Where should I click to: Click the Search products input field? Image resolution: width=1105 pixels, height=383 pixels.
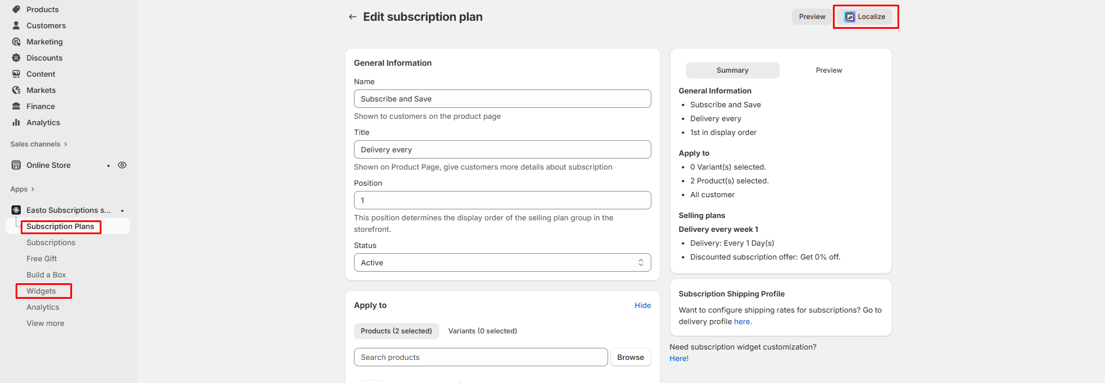480,358
